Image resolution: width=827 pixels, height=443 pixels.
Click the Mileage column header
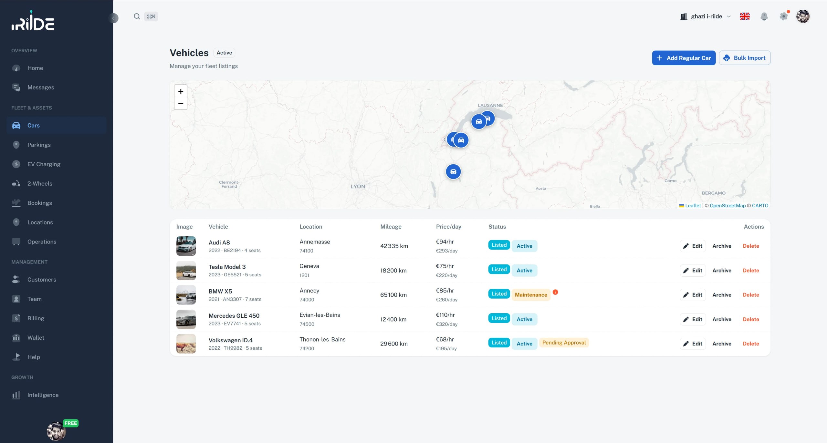(x=391, y=227)
